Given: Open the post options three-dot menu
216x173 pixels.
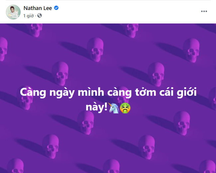Looking at the screenshot, I should [204, 11].
